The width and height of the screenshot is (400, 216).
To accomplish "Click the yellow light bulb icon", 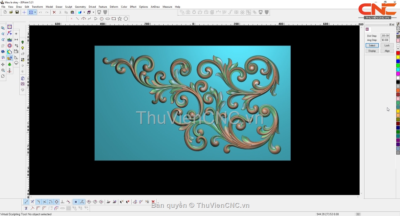I will pos(23,48).
